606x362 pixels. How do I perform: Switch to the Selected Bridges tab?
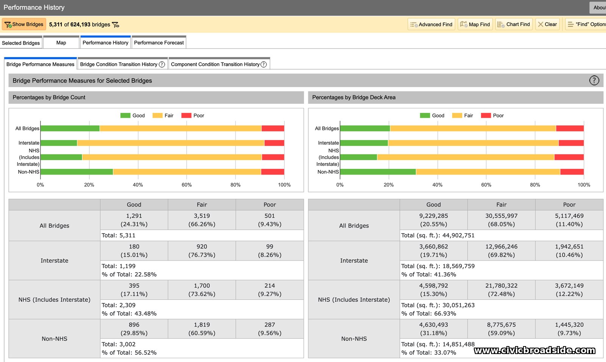click(21, 43)
